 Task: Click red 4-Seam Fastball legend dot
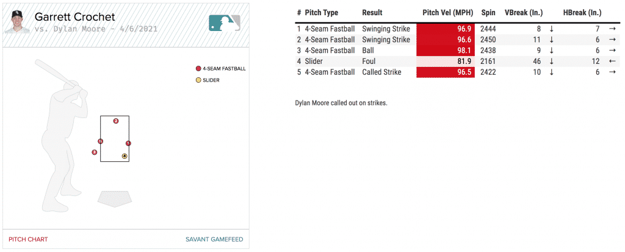[198, 69]
